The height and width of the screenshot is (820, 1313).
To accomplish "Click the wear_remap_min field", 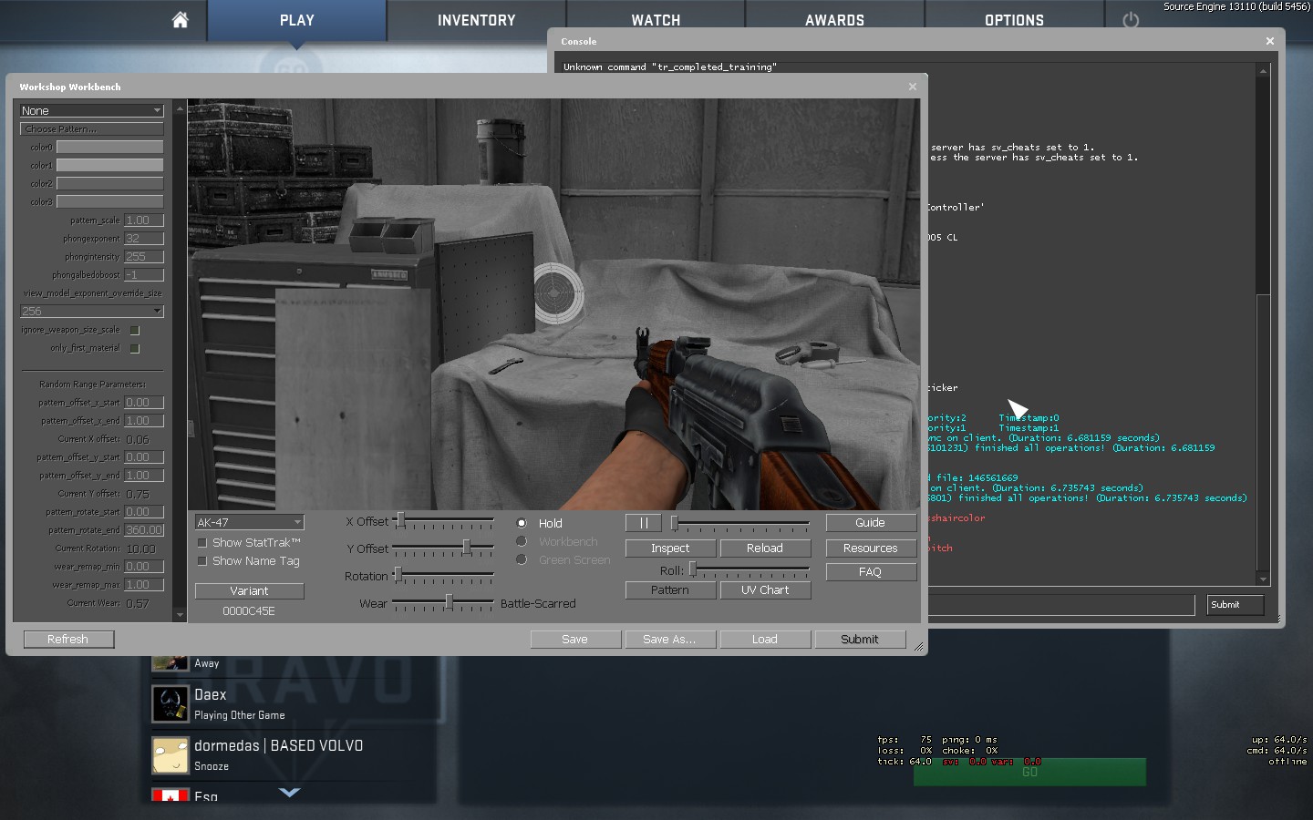I will coord(144,566).
